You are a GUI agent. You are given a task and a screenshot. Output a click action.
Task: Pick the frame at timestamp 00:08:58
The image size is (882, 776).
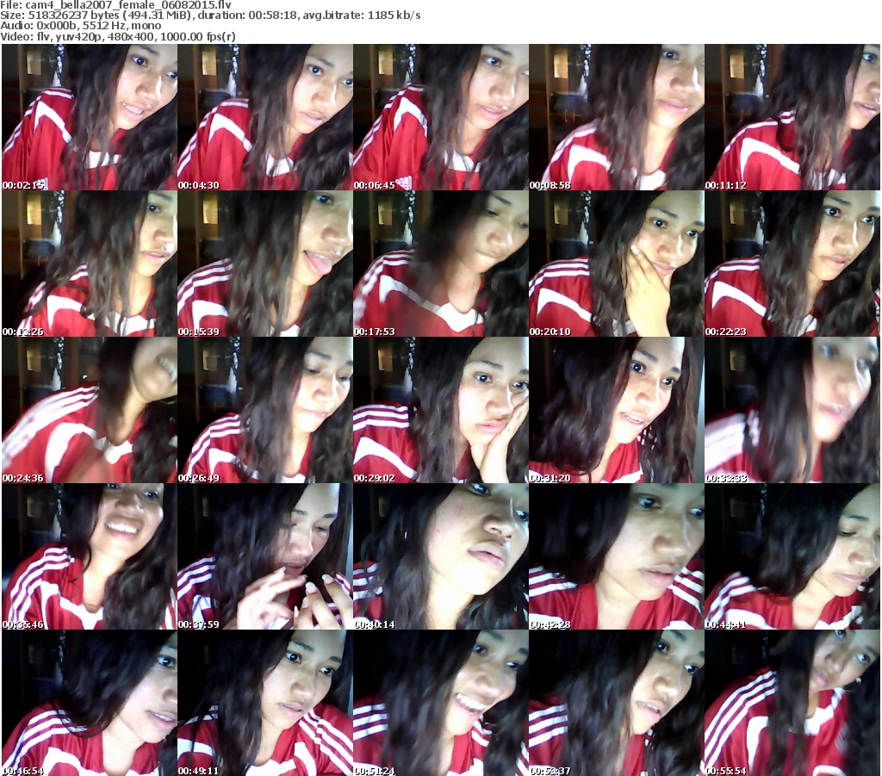pyautogui.click(x=617, y=117)
